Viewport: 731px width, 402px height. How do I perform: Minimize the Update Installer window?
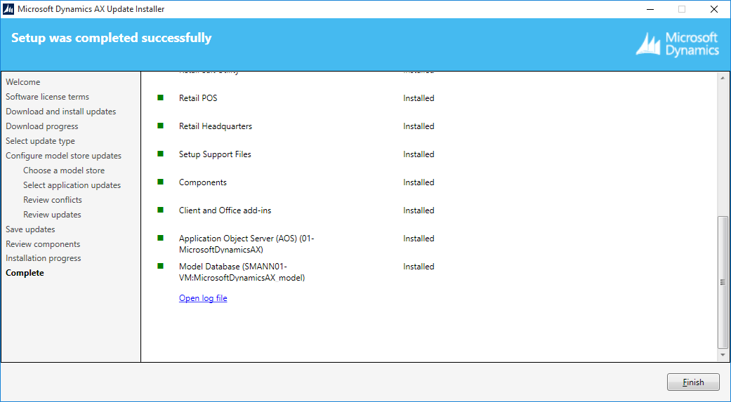(650, 9)
